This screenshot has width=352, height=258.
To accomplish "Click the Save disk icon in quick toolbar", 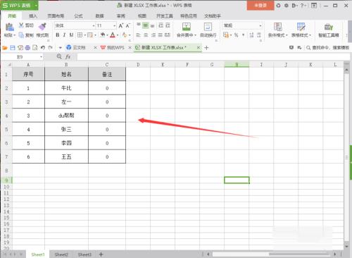I will click(x=13, y=48).
